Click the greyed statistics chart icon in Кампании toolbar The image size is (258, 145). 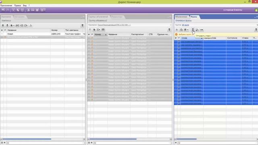[x=31, y=25]
